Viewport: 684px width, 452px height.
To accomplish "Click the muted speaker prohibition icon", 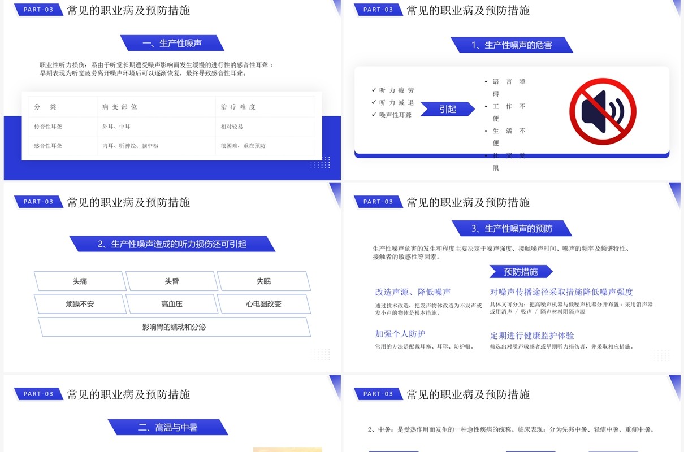I will (x=603, y=112).
